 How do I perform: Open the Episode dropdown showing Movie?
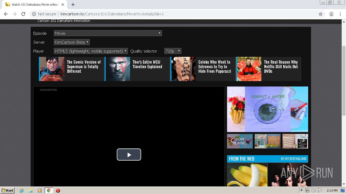108,33
